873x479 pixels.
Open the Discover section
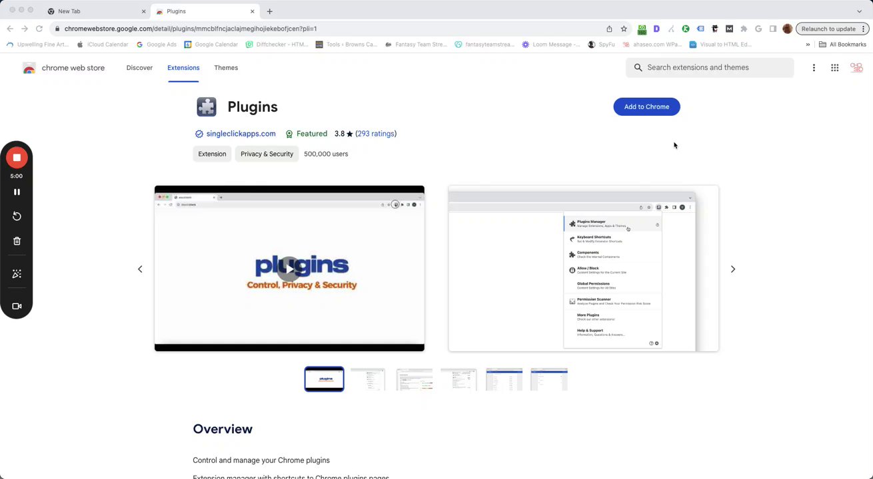click(139, 67)
